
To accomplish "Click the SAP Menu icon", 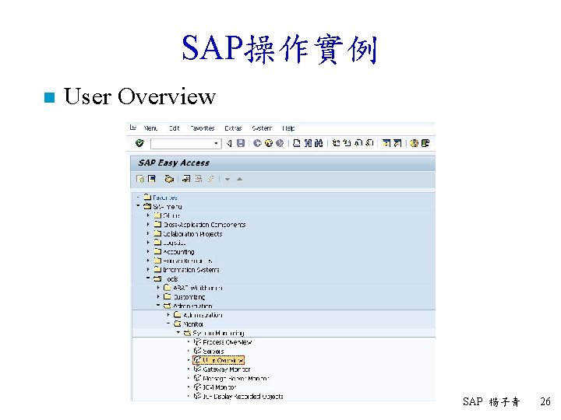I will pos(152,179).
